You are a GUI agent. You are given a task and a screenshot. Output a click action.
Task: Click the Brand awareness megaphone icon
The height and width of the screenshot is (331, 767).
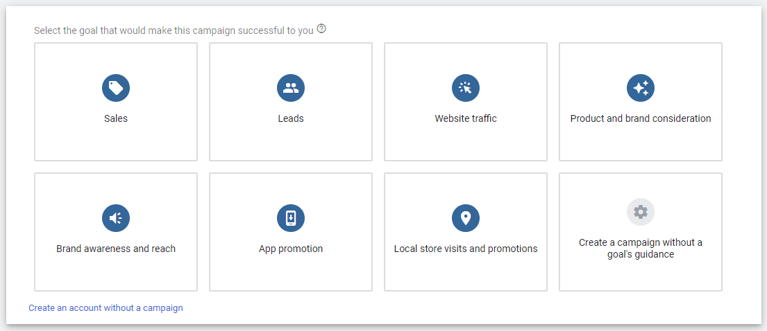click(x=116, y=218)
